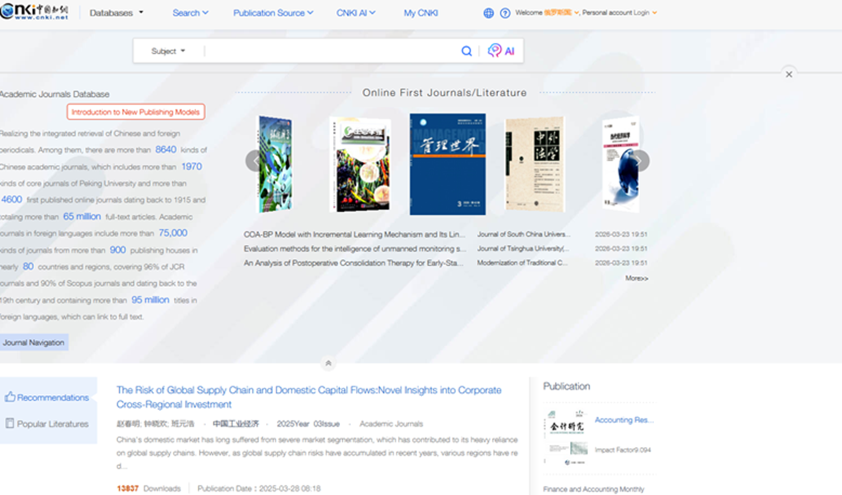Open the CNKI AI menu
The image size is (842, 495).
[355, 13]
